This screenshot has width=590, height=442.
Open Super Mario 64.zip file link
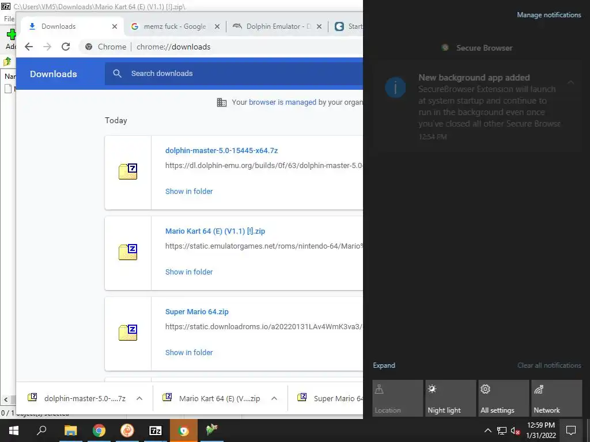point(197,311)
